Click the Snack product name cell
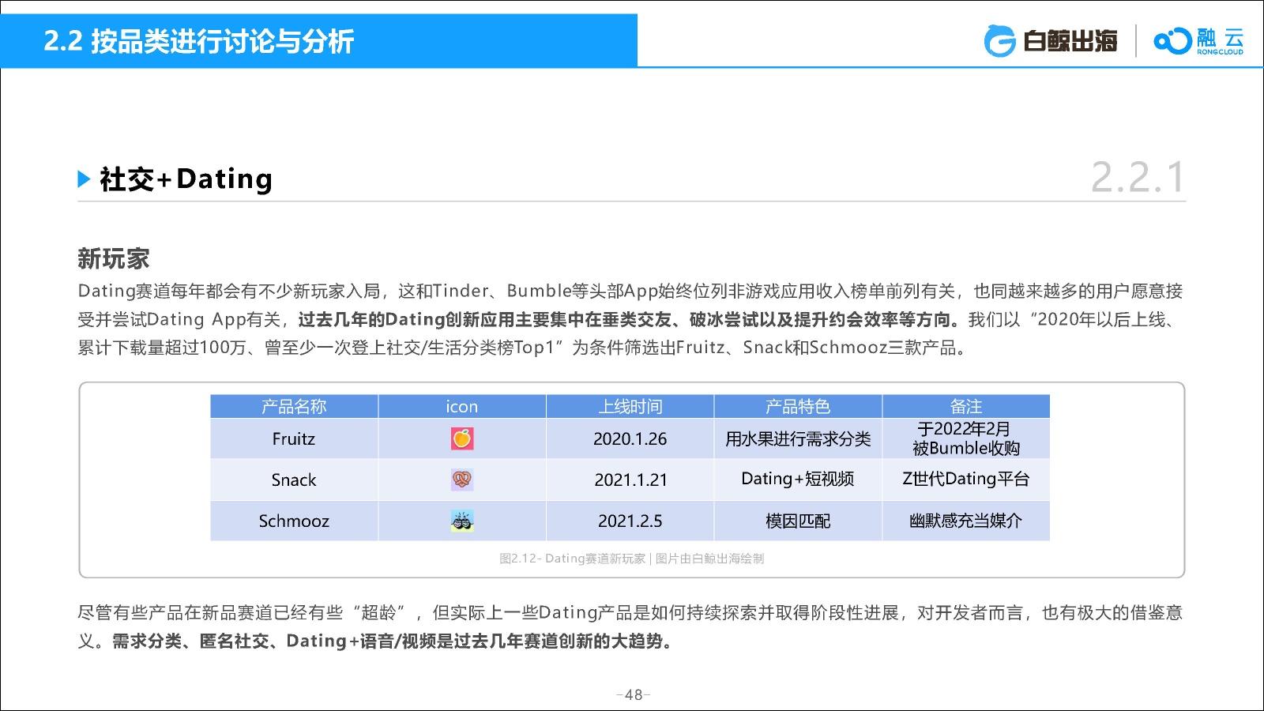Viewport: 1264px width, 711px height. tap(294, 480)
